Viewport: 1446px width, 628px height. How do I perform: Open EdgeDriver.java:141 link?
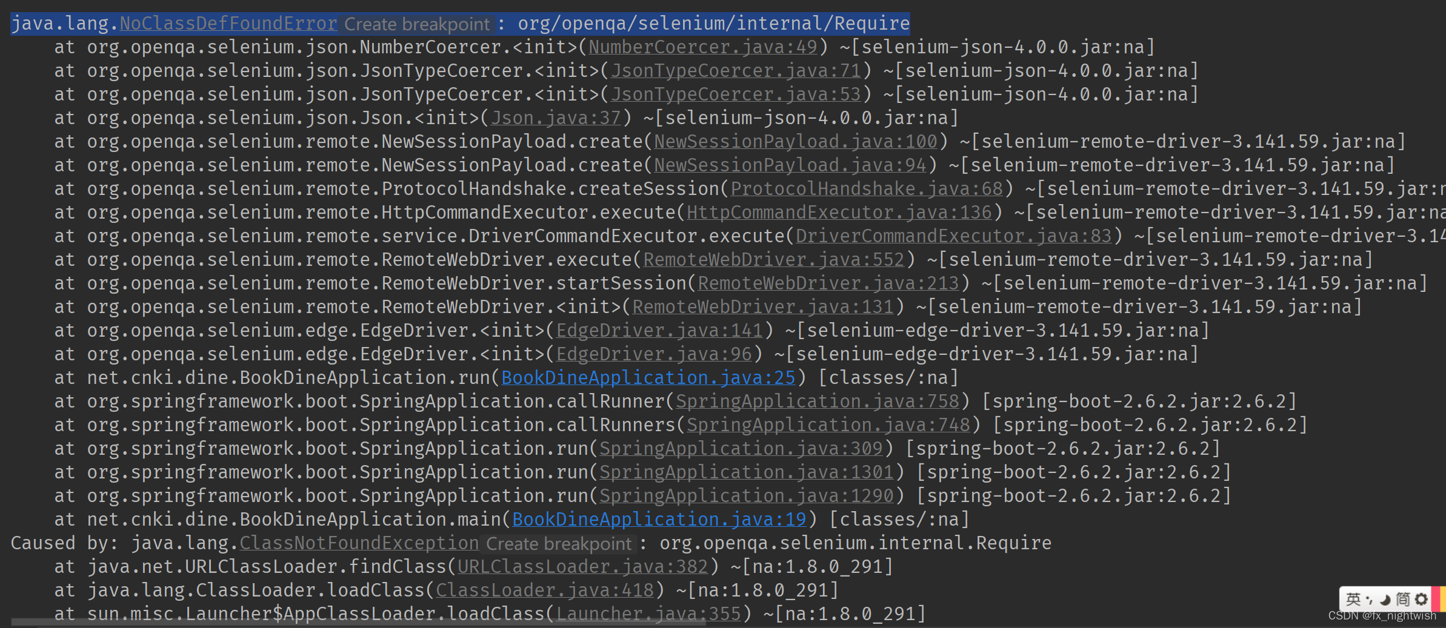pos(659,330)
